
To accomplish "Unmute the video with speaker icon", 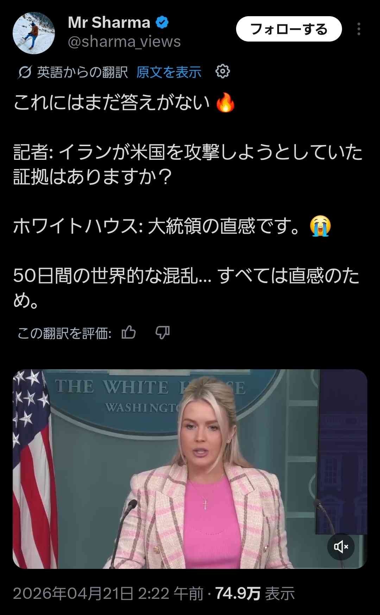I will pyautogui.click(x=341, y=547).
